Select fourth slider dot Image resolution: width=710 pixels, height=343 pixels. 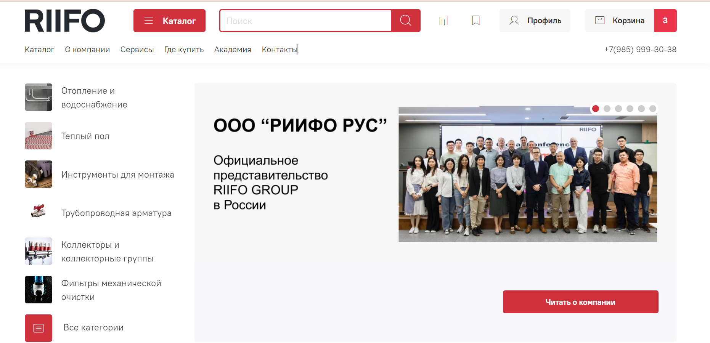click(630, 109)
